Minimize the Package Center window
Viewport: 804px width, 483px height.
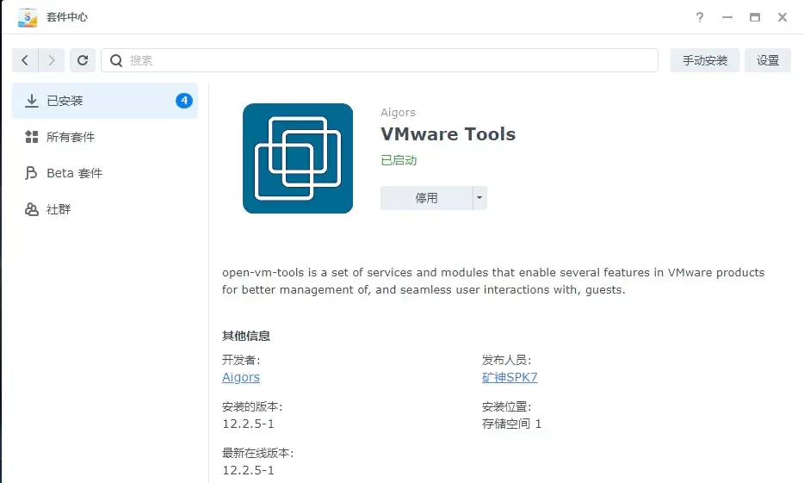[727, 17]
